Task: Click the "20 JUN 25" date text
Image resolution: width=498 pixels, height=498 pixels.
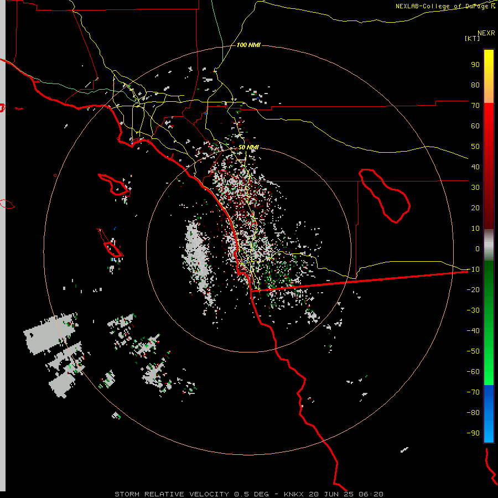Action: [x=331, y=494]
